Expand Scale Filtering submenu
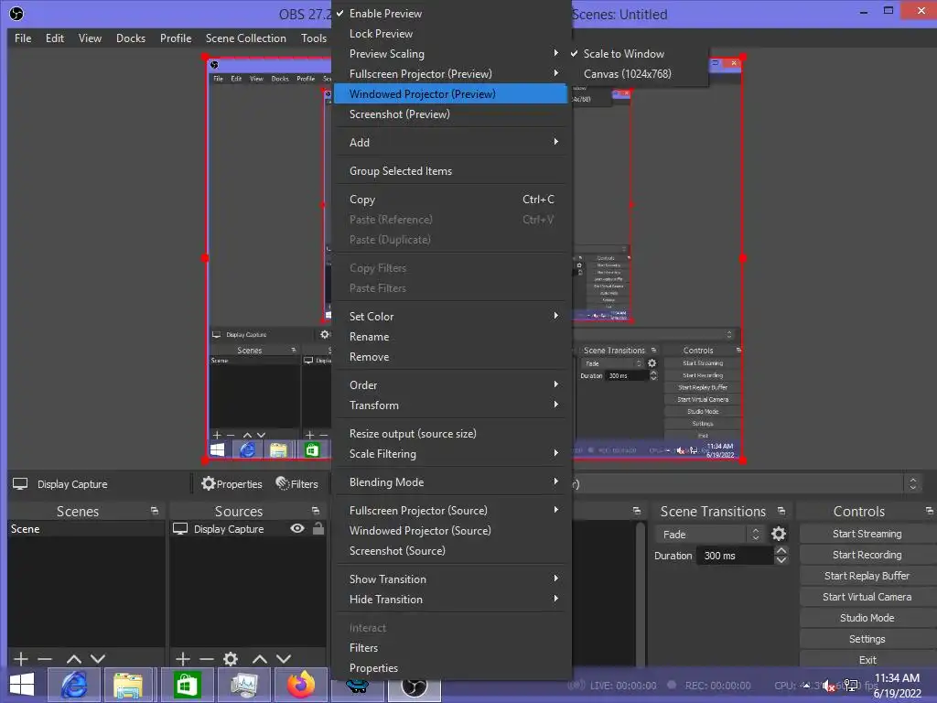 pos(449,454)
